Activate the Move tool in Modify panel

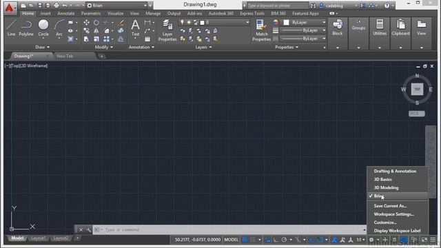86,23
